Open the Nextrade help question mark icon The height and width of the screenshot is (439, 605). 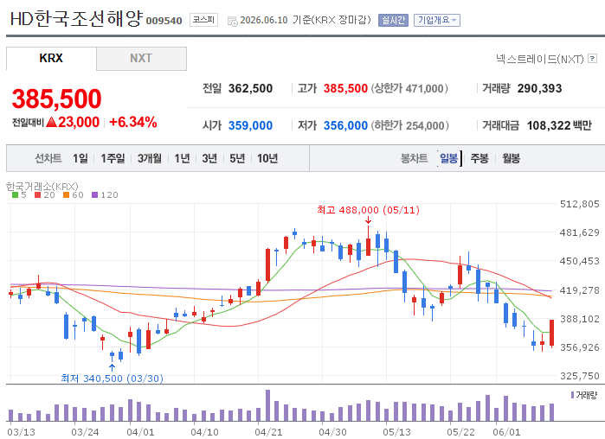tap(592, 59)
